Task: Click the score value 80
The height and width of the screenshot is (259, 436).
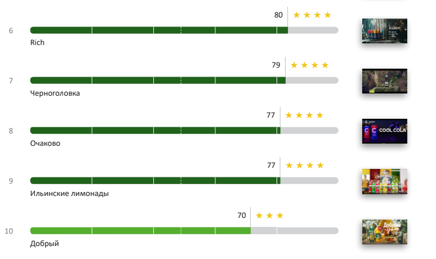Action: pos(278,15)
